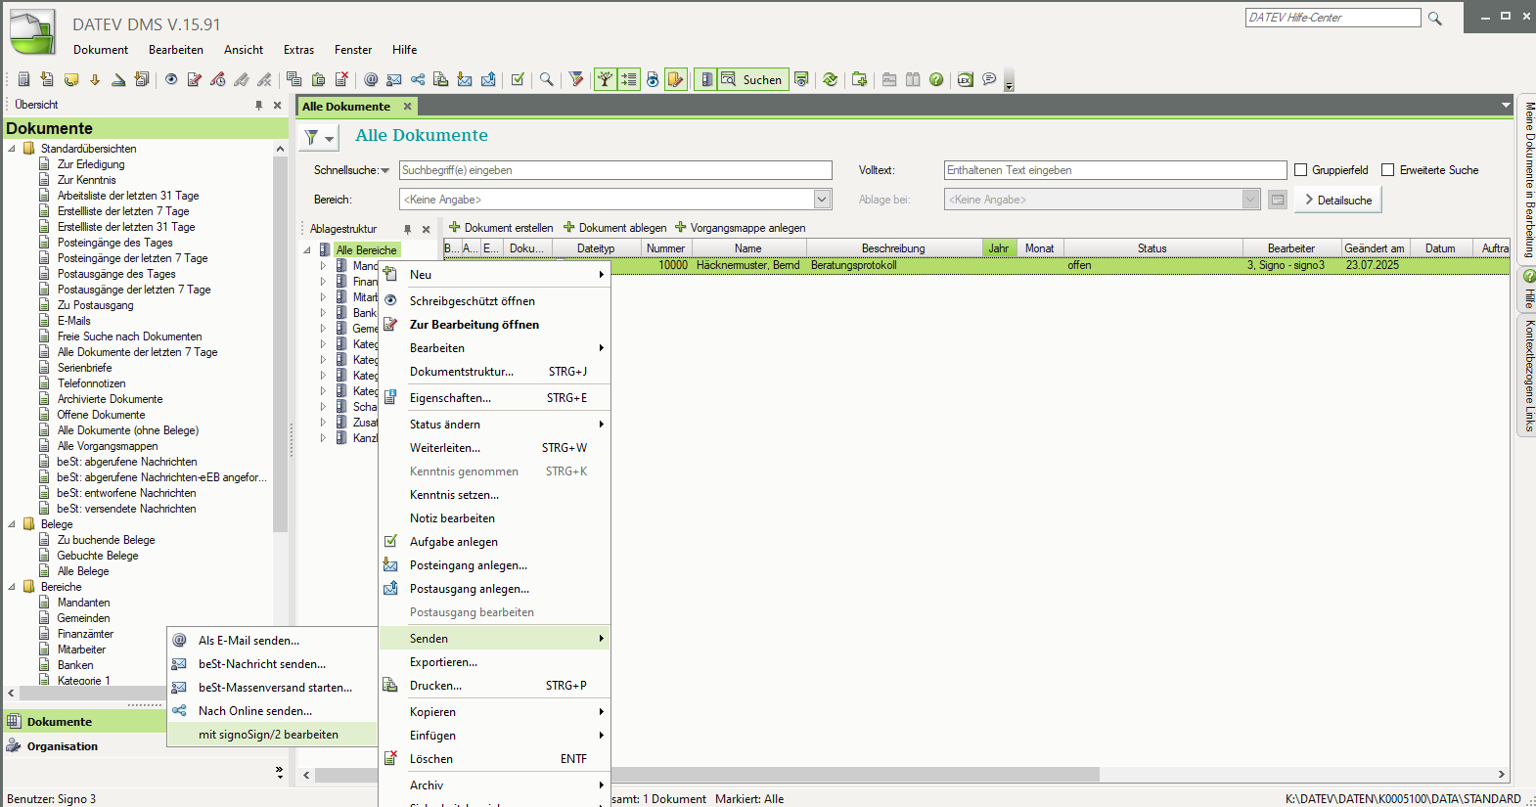Click the green help question mark icon
Image resolution: width=1536 pixels, height=807 pixels.
coord(936,79)
